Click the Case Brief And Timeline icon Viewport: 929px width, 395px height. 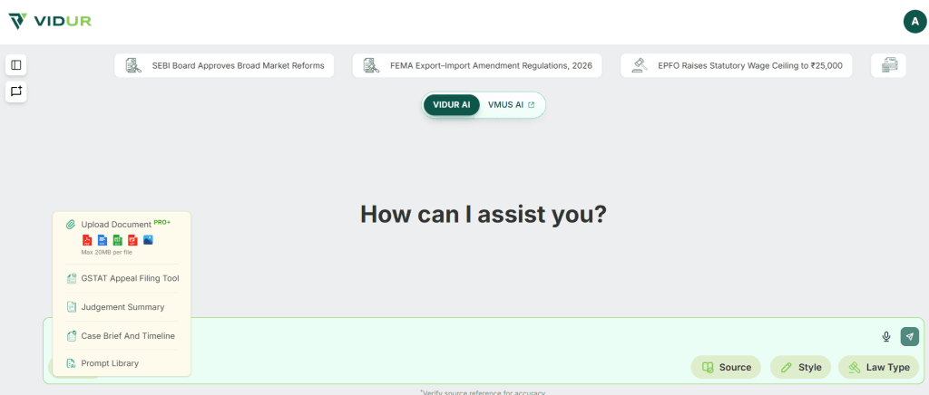(71, 336)
